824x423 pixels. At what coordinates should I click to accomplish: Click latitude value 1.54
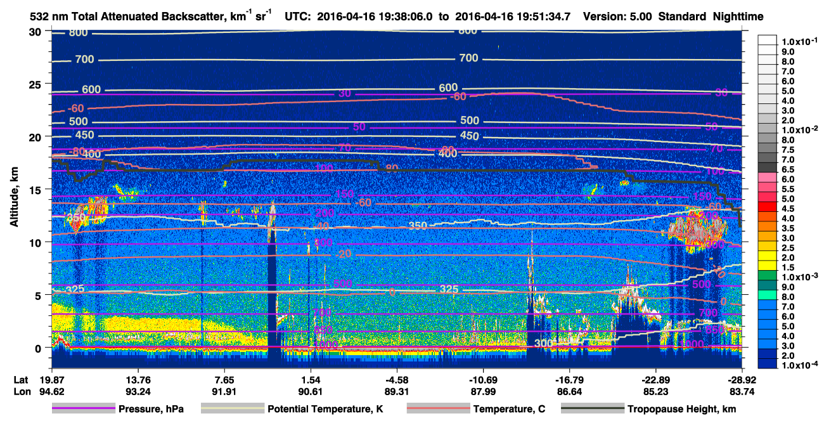coord(310,380)
